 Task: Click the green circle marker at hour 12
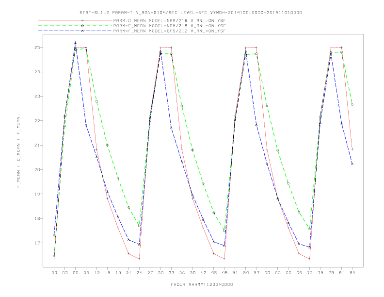point(97,101)
